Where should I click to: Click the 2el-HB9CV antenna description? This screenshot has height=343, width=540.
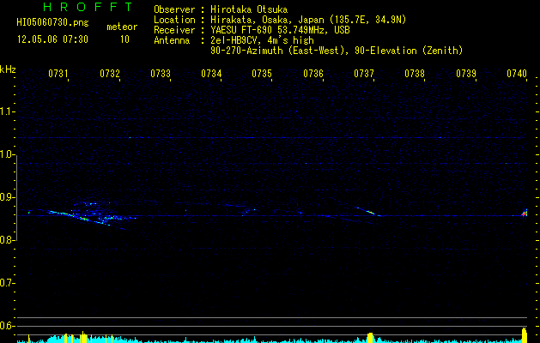click(x=262, y=40)
